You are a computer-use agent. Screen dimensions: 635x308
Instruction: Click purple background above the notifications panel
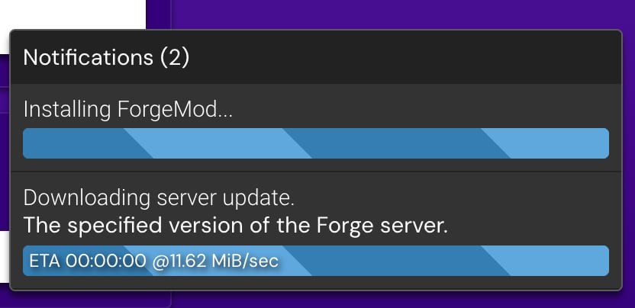point(397,14)
